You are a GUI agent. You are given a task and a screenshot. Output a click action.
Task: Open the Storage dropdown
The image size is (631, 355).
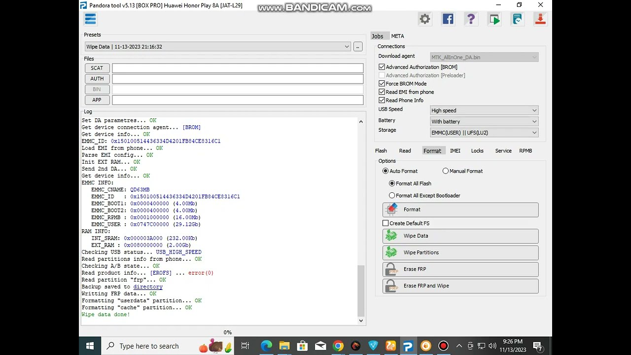pyautogui.click(x=484, y=132)
